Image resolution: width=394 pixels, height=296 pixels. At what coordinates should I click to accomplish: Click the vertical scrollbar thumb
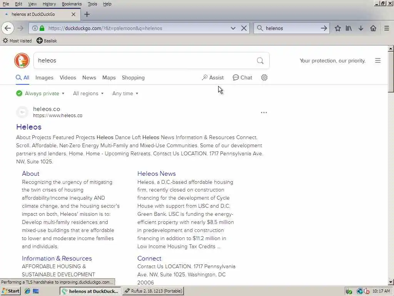click(391, 72)
